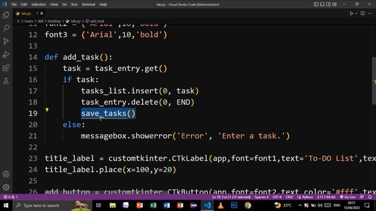Click line number 21 in the gutter
This screenshot has width=376, height=211.
(33, 136)
